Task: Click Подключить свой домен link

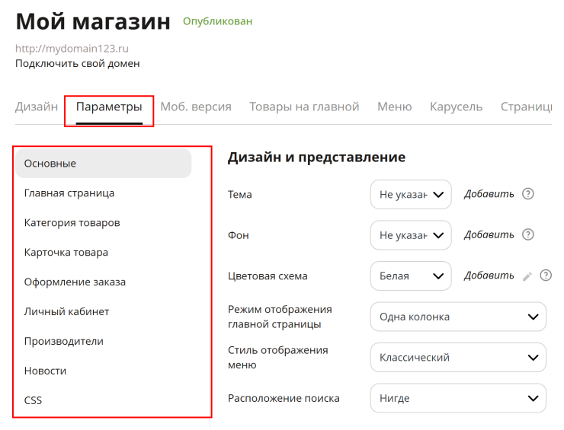Action: click(x=77, y=64)
